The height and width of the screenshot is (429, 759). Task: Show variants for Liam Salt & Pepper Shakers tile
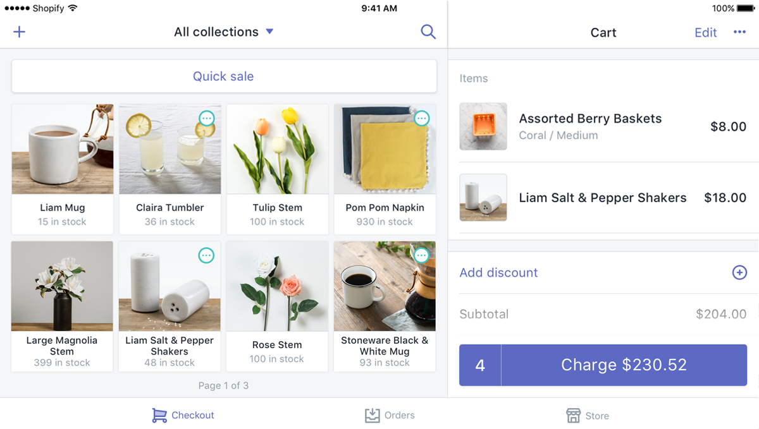(x=206, y=255)
